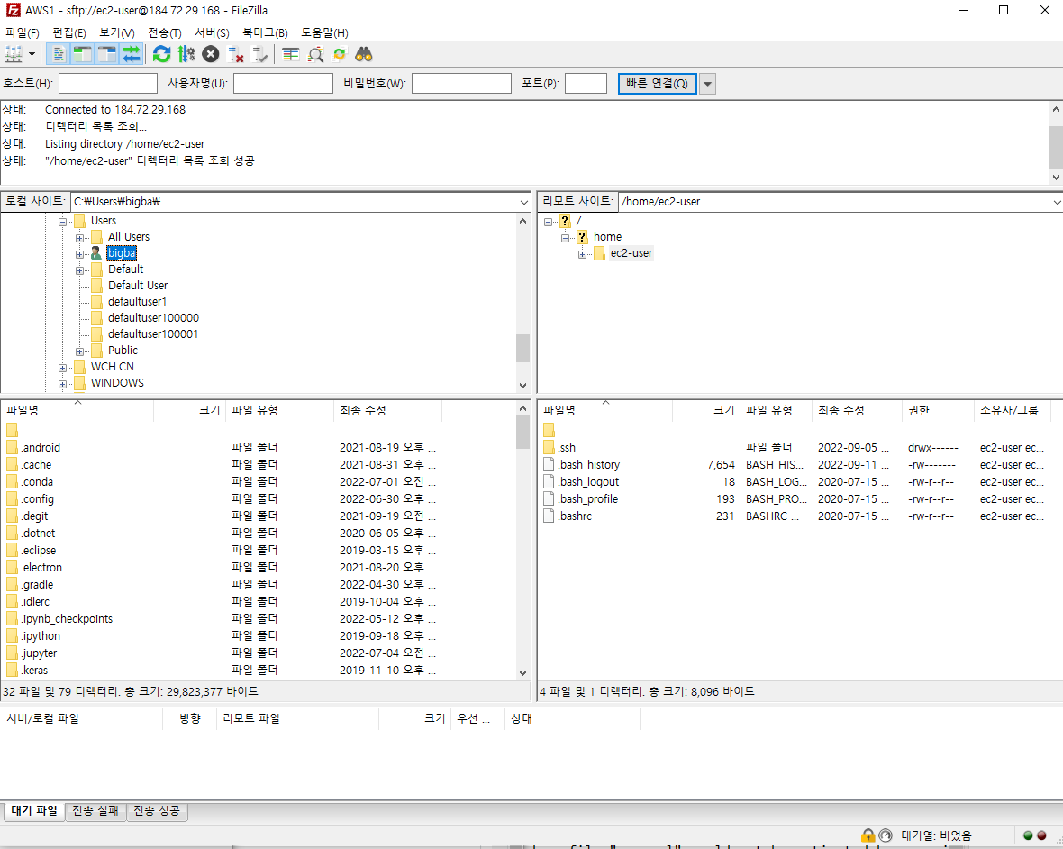
Task: Expand the WINDOWS folder node
Action: (62, 384)
